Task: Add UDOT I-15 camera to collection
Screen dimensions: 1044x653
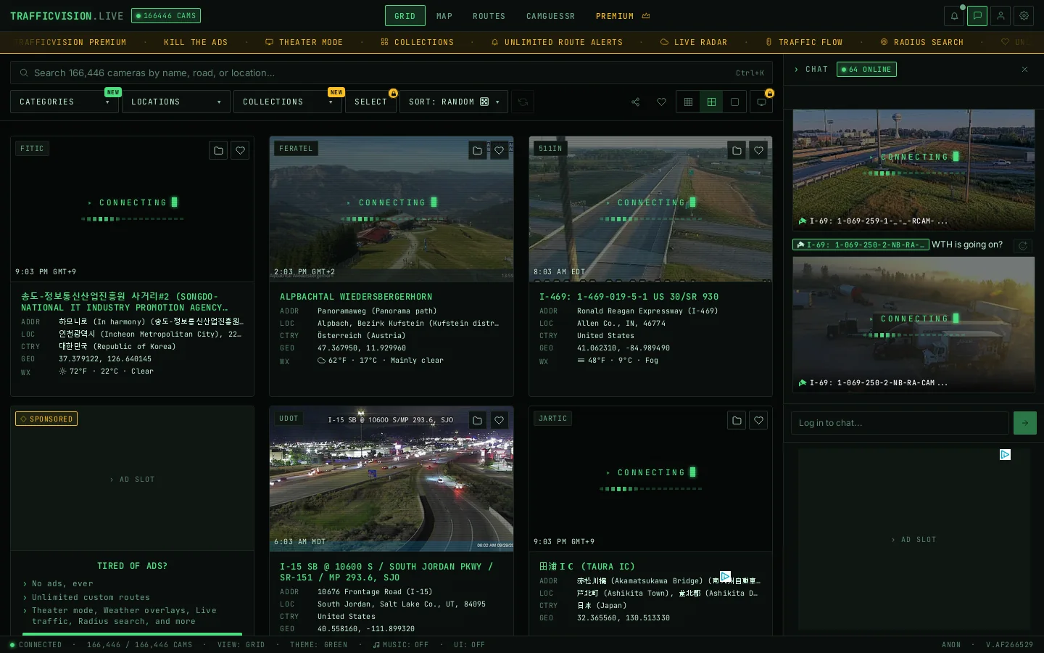Action: click(477, 420)
